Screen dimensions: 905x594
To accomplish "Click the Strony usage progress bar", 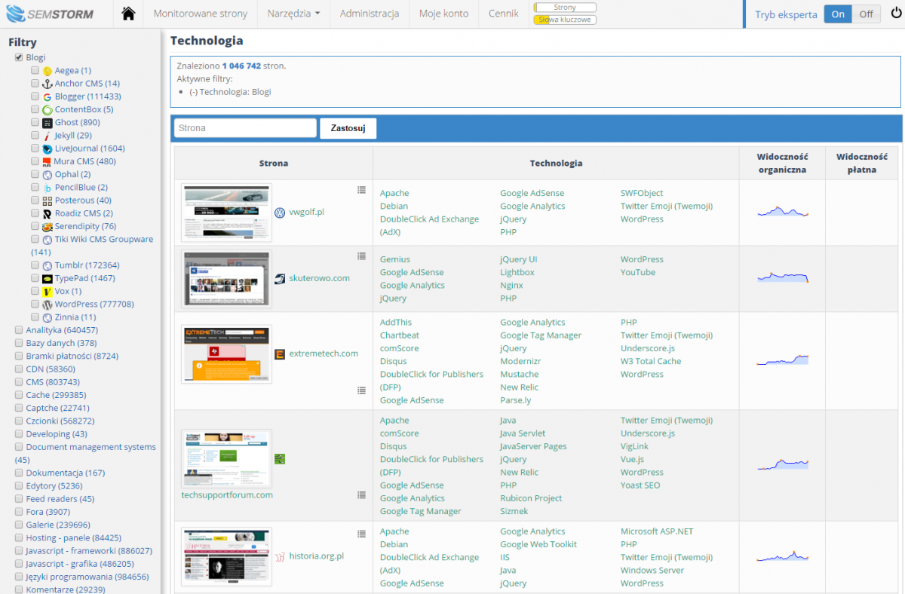I will point(565,8).
